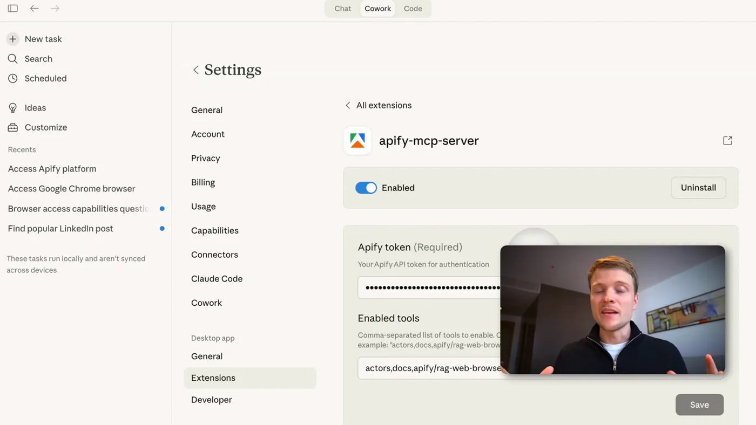Click the chevron beside All extensions
The width and height of the screenshot is (756, 425).
(348, 105)
